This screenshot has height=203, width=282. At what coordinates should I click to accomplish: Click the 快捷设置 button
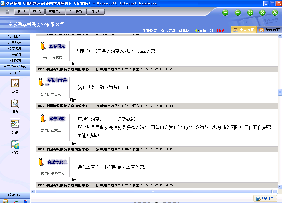pos(265,198)
